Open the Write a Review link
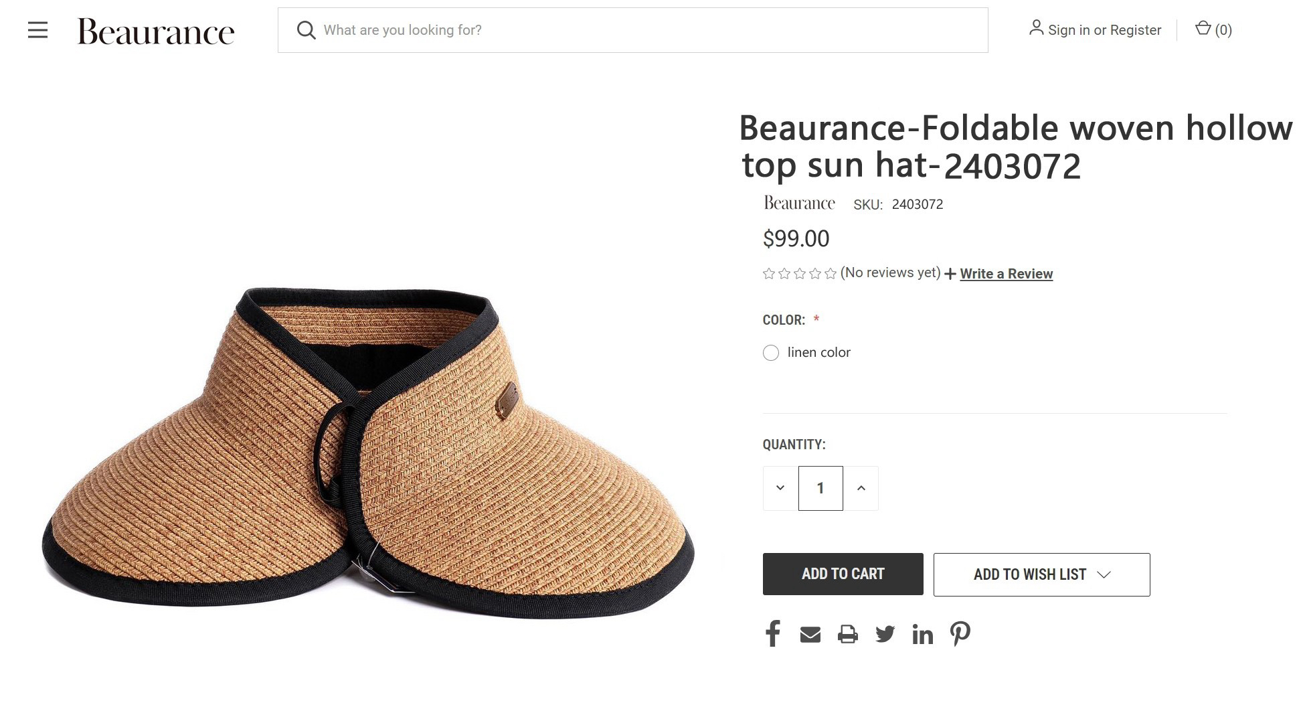1301x713 pixels. pyautogui.click(x=1006, y=274)
